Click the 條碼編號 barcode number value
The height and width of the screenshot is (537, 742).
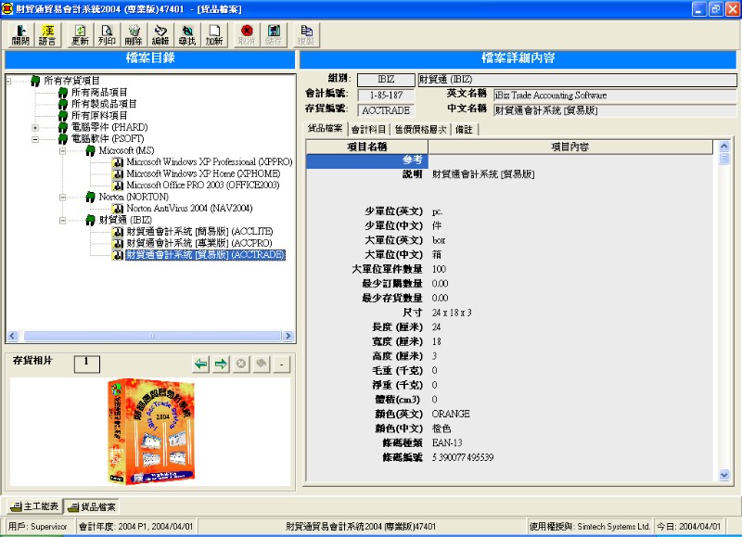point(462,457)
